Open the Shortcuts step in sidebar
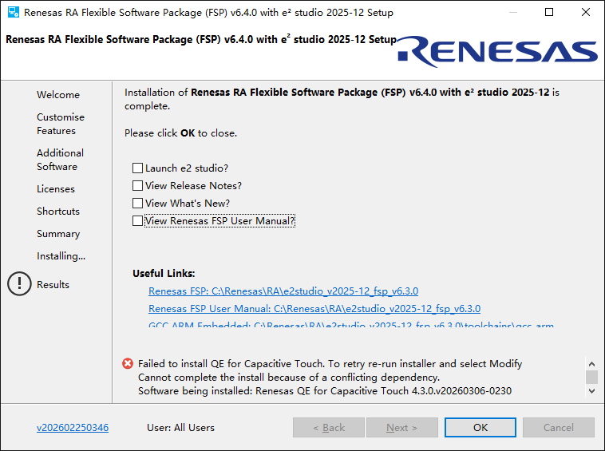This screenshot has height=451, width=605. pos(58,212)
